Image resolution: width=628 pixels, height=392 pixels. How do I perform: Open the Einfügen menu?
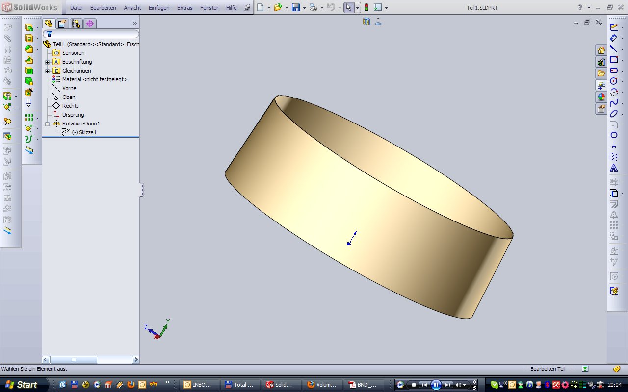159,8
